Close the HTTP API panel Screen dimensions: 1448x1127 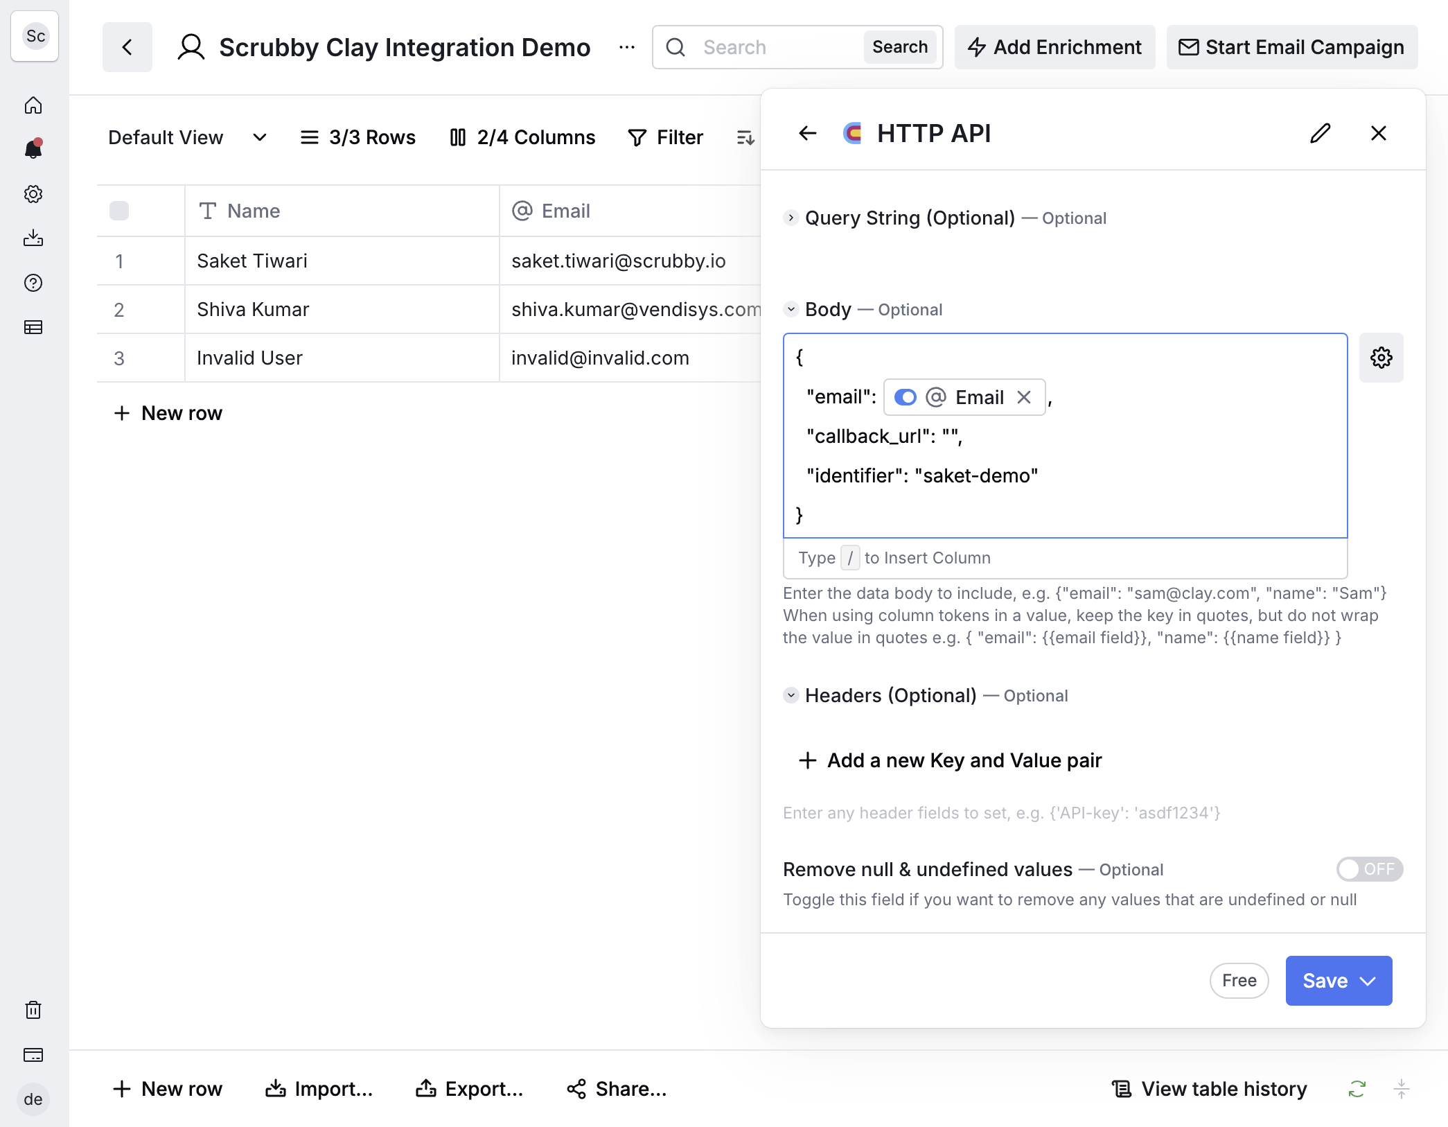[1379, 133]
